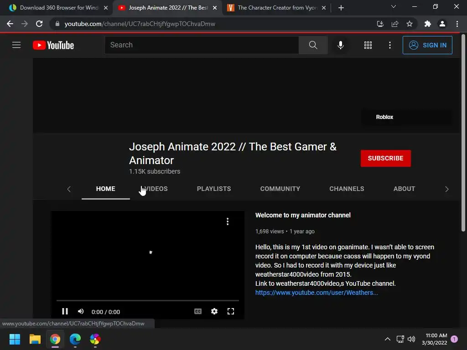Viewport: 467px width, 350px height.
Task: Show hidden system tray icons
Action: click(x=388, y=339)
